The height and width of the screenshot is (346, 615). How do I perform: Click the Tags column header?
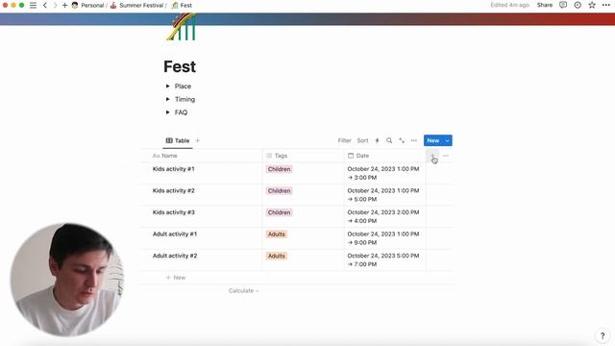tap(303, 156)
